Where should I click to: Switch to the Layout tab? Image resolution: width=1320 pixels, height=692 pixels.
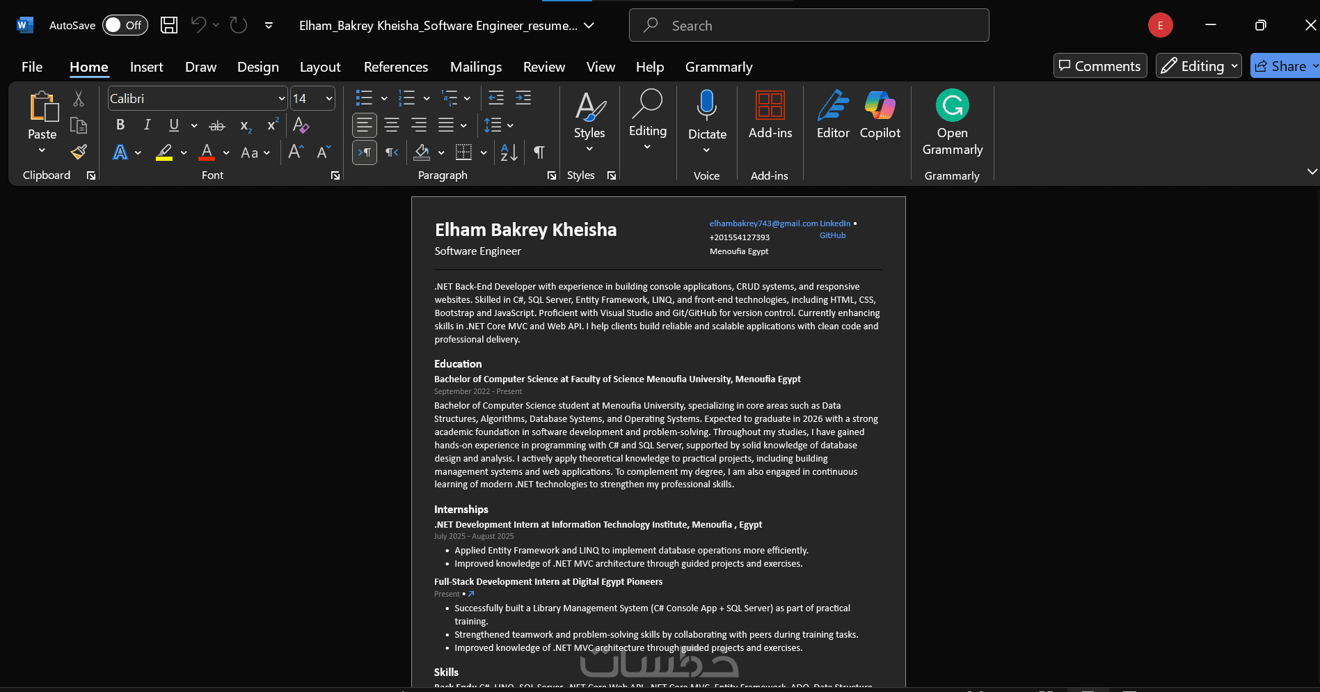click(320, 67)
